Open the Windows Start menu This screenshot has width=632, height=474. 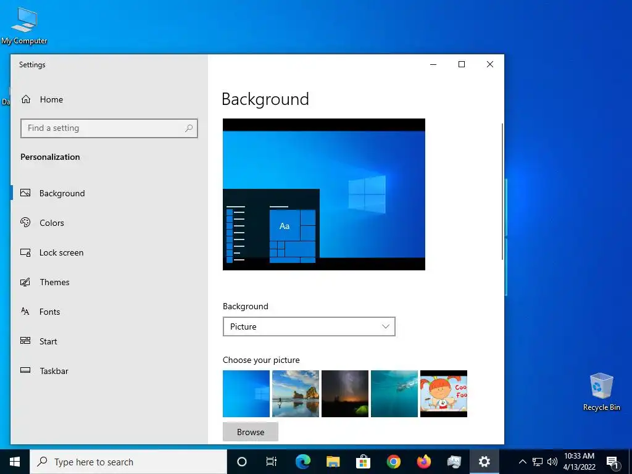[x=15, y=462]
